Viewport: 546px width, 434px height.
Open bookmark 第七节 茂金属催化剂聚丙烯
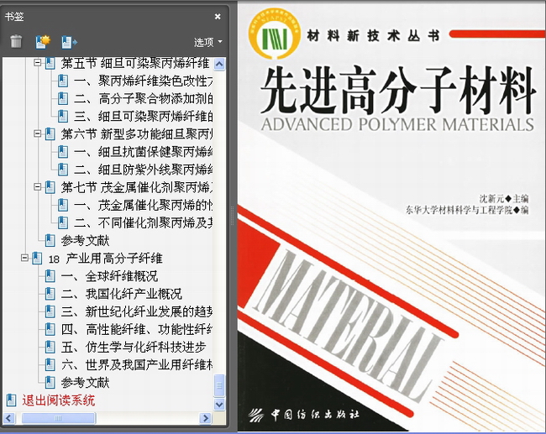[x=136, y=187]
